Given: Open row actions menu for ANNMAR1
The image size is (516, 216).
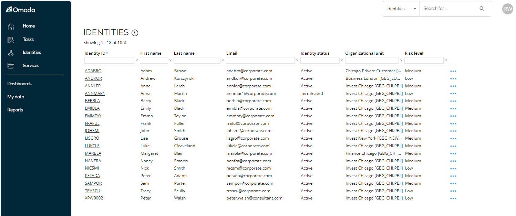Looking at the screenshot, I should pyautogui.click(x=453, y=94).
